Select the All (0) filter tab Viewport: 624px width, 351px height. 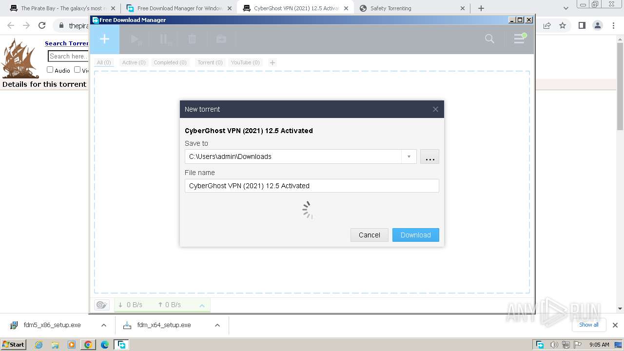pos(104,62)
